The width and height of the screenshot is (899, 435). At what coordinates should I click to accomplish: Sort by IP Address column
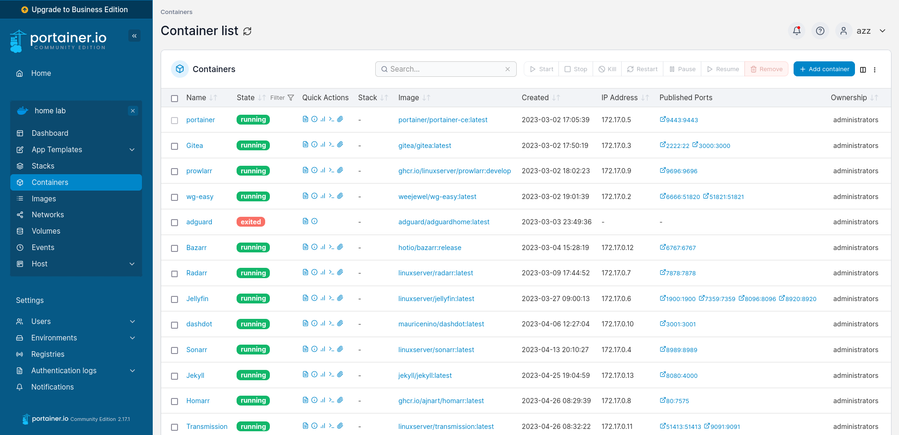625,97
